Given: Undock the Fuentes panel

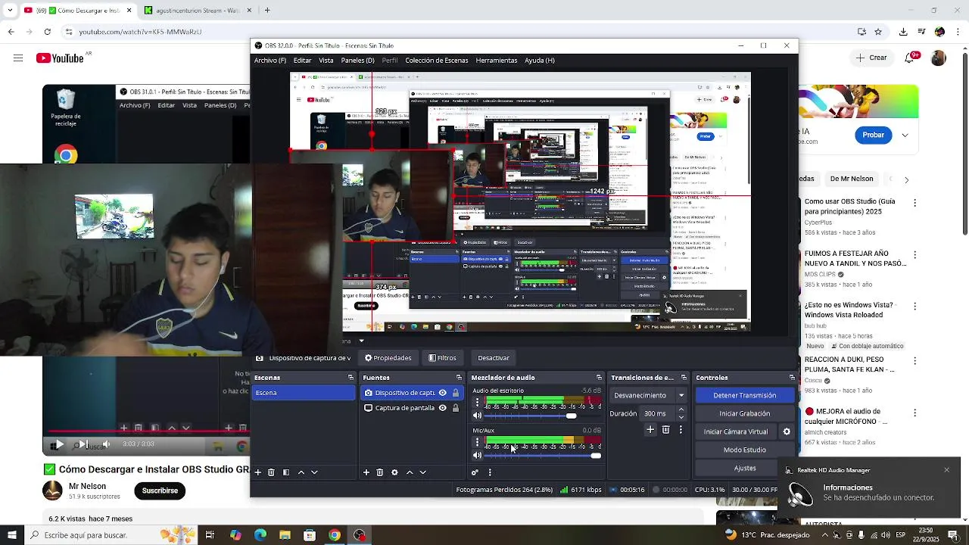Looking at the screenshot, I should pyautogui.click(x=459, y=378).
